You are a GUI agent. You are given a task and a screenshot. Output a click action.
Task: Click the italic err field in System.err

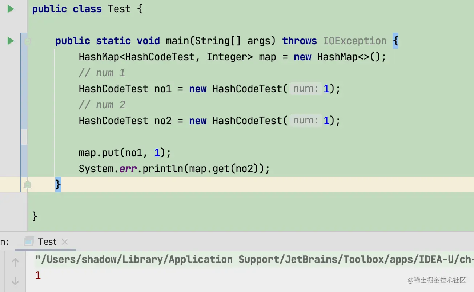coord(128,169)
